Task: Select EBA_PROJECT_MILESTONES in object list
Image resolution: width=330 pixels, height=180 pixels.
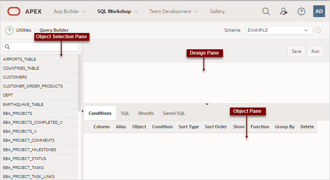Action: pyautogui.click(x=39, y=149)
